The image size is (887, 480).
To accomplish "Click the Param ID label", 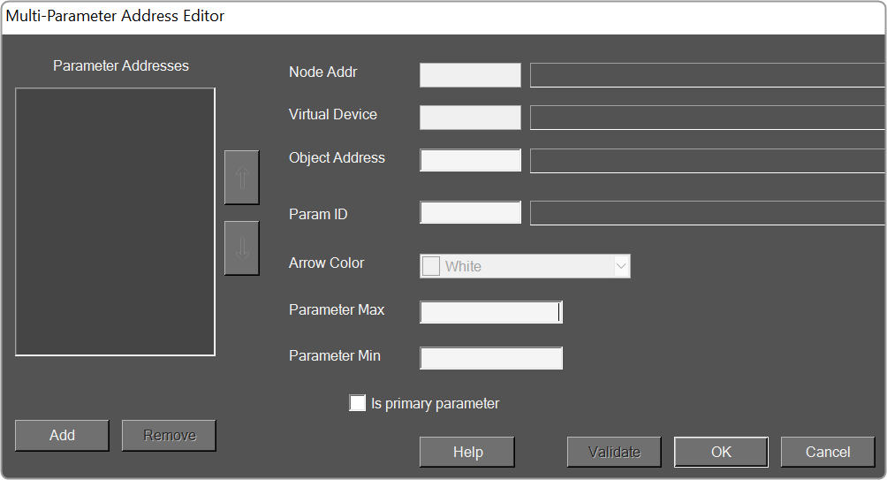I will click(x=318, y=214).
